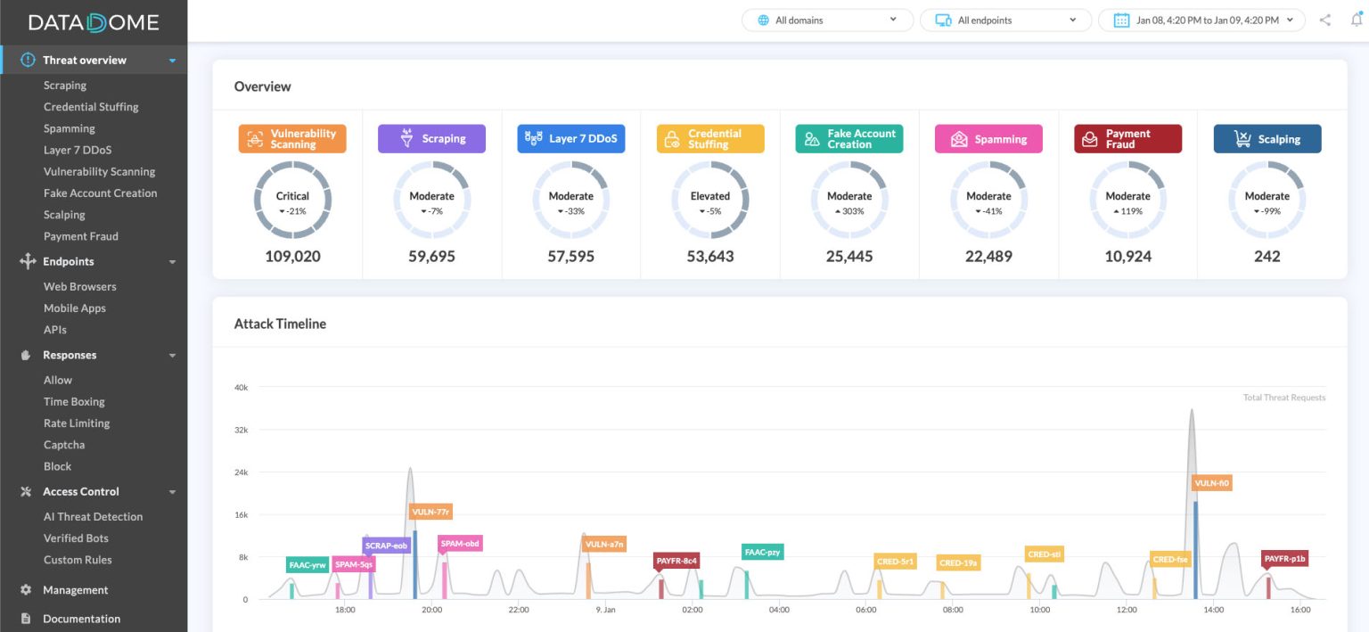The image size is (1369, 632).
Task: Click the Layer 7 DDoS card icon
Action: click(x=532, y=138)
